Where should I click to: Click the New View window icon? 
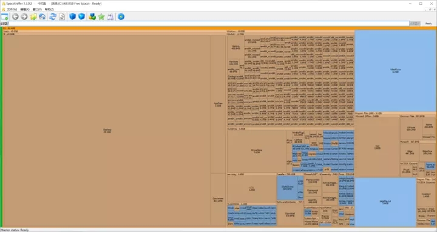(x=5, y=17)
